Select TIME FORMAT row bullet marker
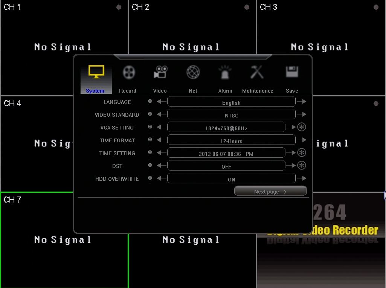Viewport: 386px width, 288px height. tap(150, 140)
